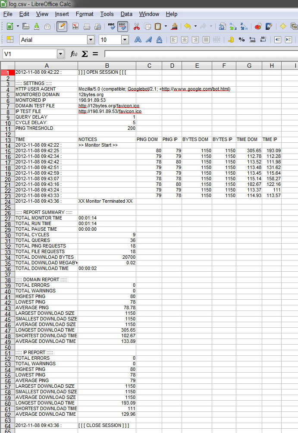
Task: Open the View menu
Action: [x=42, y=14]
